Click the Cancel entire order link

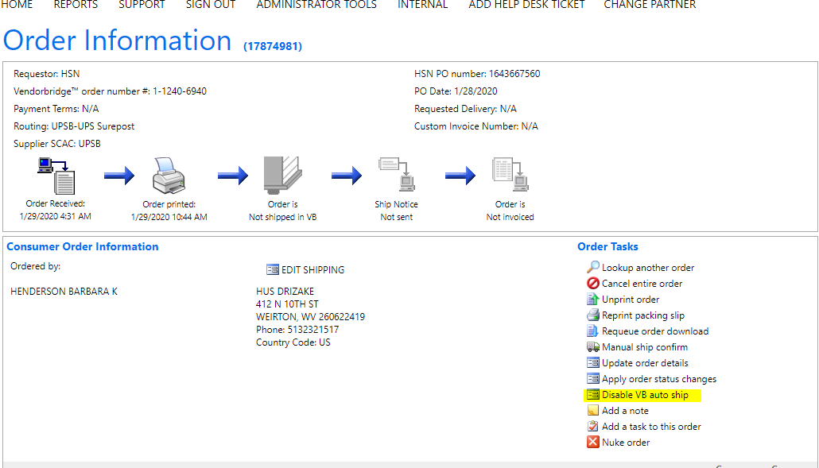click(x=642, y=284)
